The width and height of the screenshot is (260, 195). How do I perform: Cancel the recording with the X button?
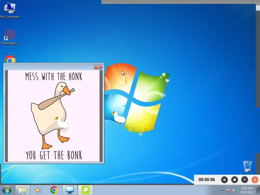(x=245, y=180)
